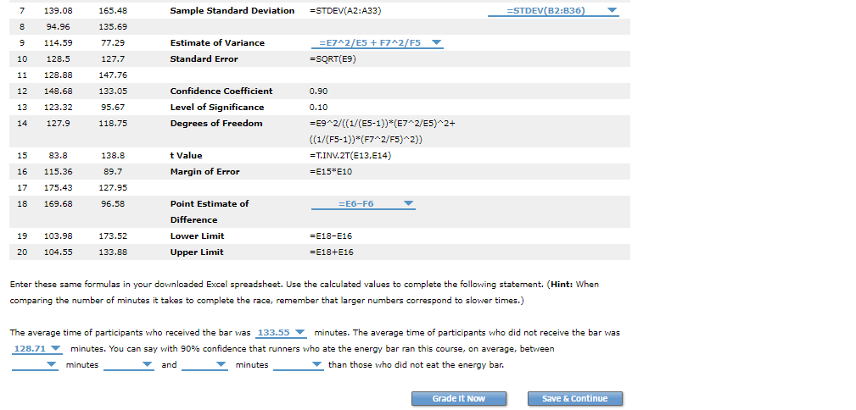Open the dropdown before 'than those'
Screen dimensions: 856x410
point(299,365)
